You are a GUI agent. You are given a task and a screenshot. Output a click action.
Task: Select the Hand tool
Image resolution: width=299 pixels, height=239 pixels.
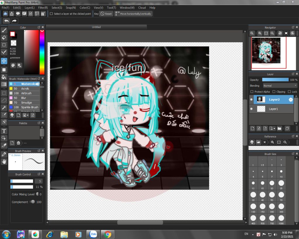click(x=4, y=162)
